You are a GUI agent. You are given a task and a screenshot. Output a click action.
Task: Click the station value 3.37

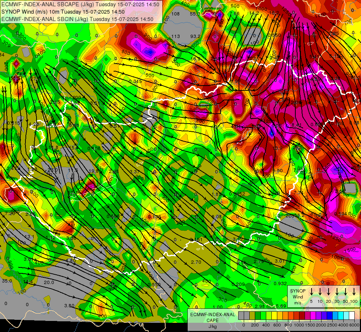click(x=135, y=172)
